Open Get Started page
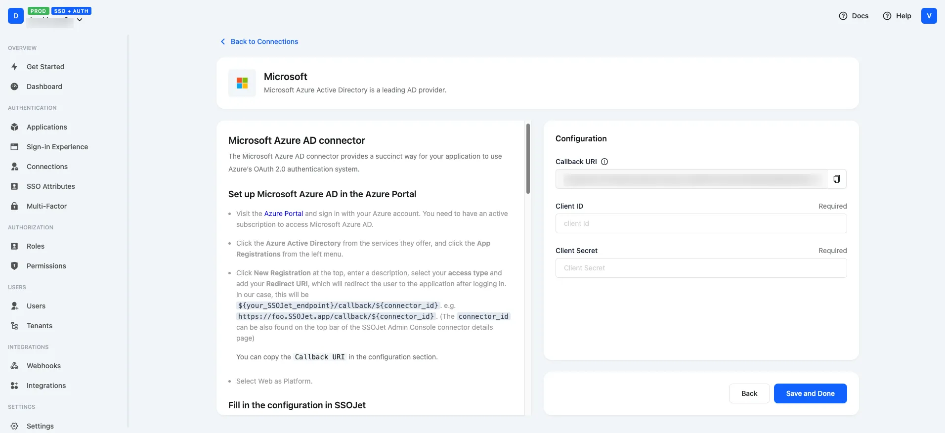Image resolution: width=945 pixels, height=433 pixels. [45, 67]
